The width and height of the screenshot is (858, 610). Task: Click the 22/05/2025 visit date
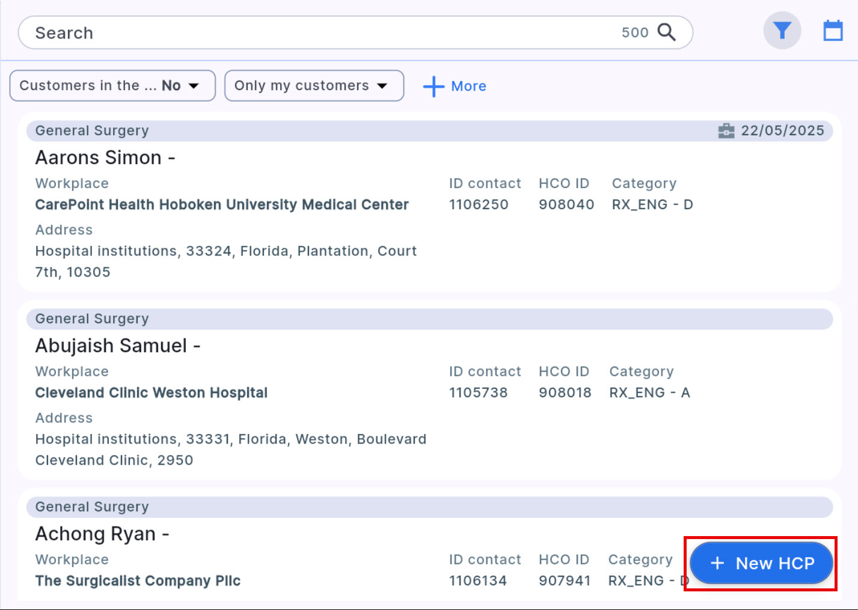(x=782, y=130)
